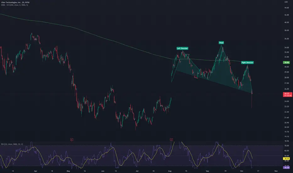
Task: Click the 19.10 price axis label
Action: pyautogui.click(x=286, y=137)
